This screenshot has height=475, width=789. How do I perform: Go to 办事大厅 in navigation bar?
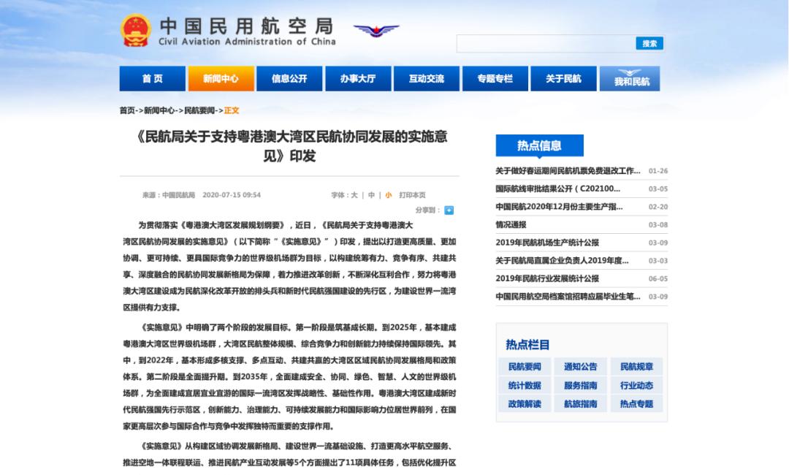[358, 79]
